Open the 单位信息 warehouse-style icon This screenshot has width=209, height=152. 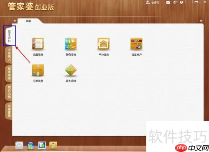tap(104, 44)
